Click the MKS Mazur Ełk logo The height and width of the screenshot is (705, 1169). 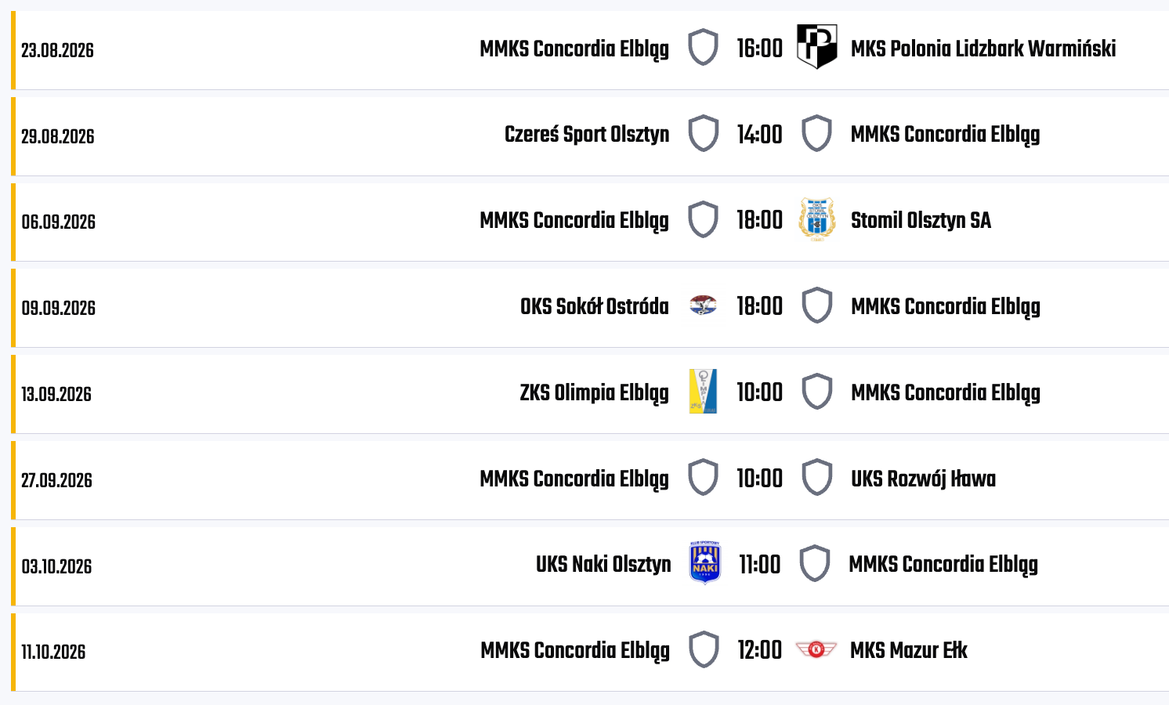(816, 649)
